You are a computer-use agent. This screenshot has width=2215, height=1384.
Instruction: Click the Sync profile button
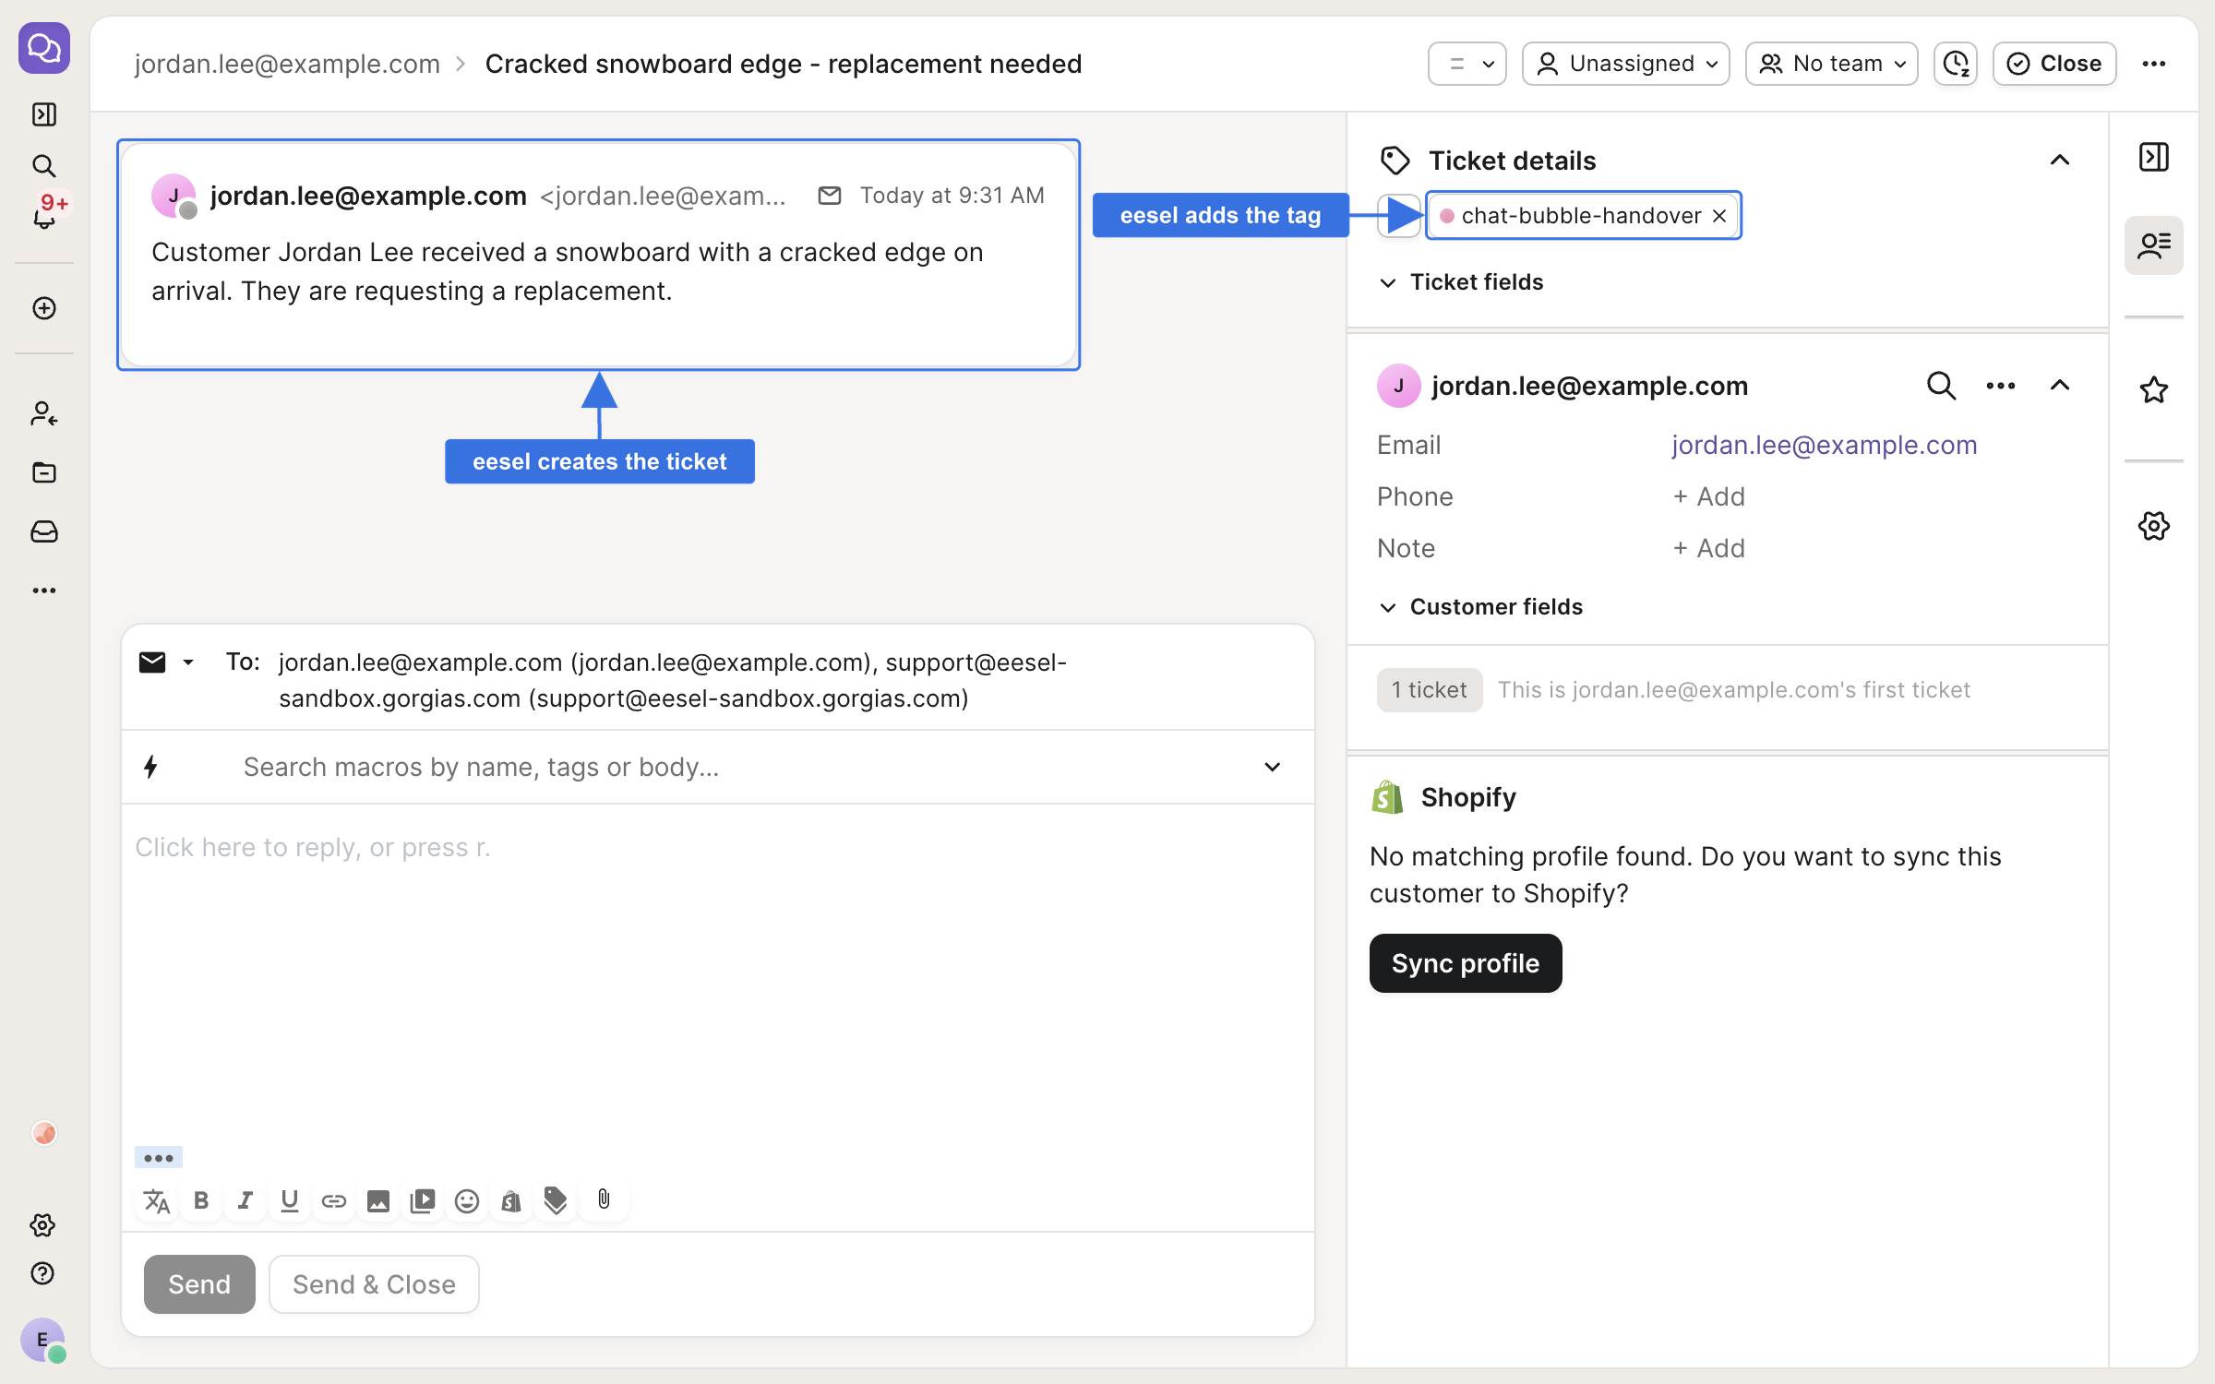point(1466,963)
